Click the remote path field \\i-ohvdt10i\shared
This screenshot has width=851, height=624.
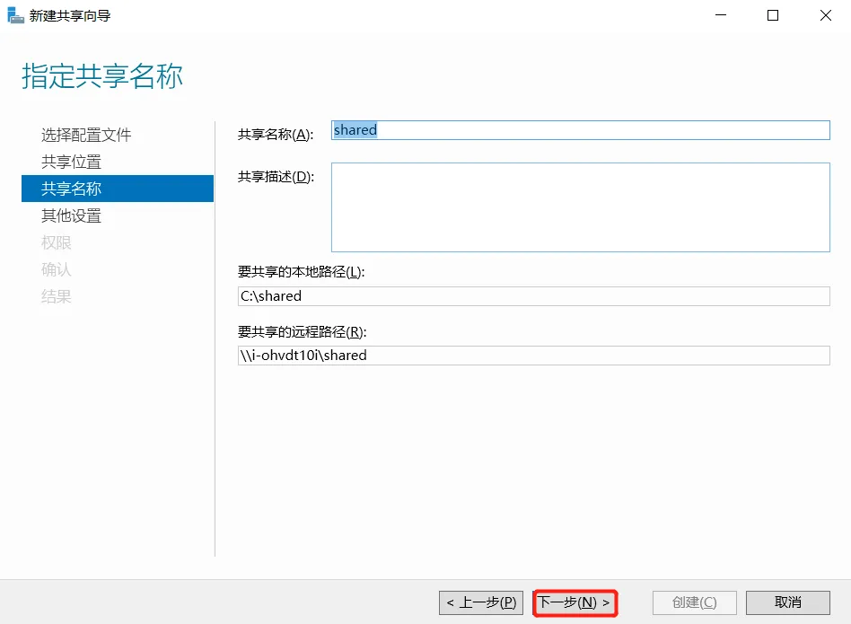tap(533, 356)
